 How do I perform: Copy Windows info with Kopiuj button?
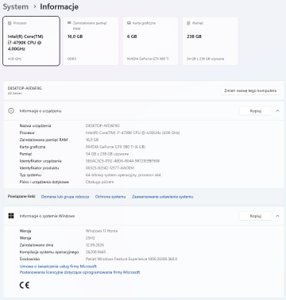coord(256,216)
